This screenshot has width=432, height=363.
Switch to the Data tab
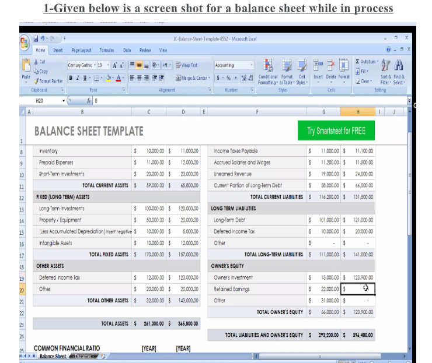click(127, 50)
